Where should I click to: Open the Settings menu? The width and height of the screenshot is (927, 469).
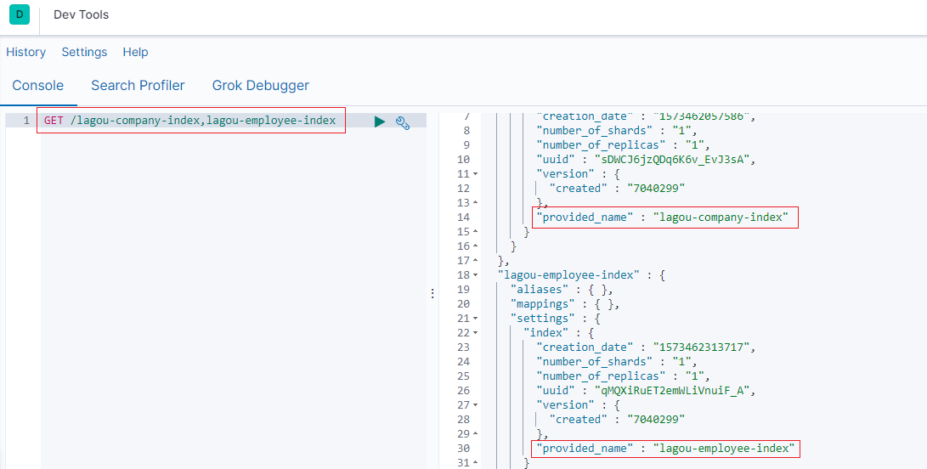(84, 52)
